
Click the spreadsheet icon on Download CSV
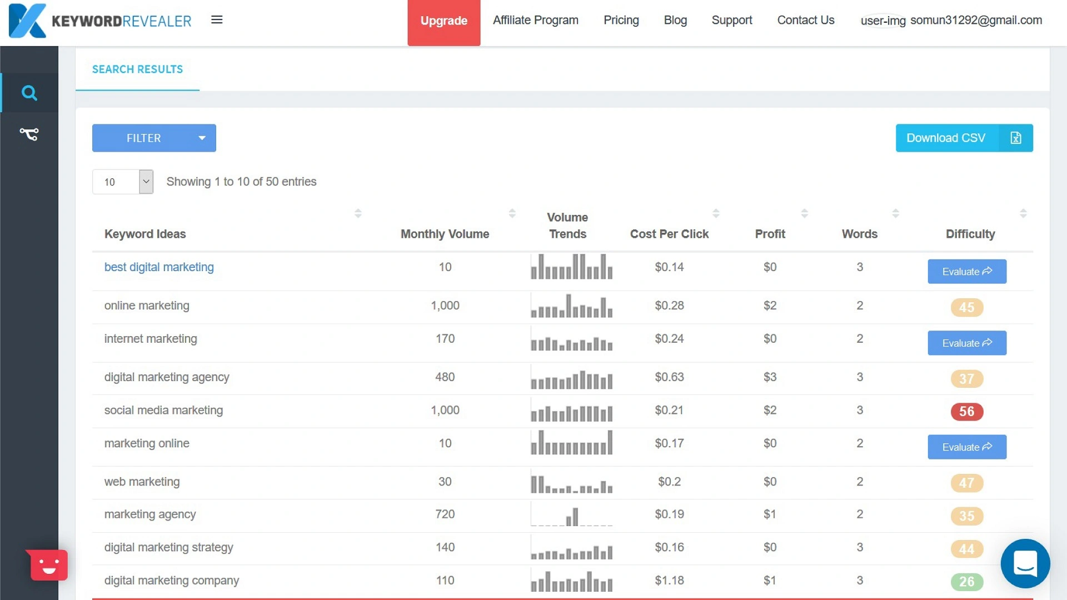(x=1016, y=138)
